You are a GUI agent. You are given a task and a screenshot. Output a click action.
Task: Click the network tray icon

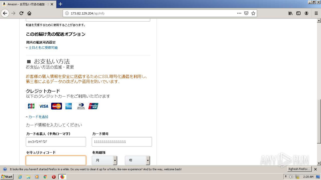point(297,177)
